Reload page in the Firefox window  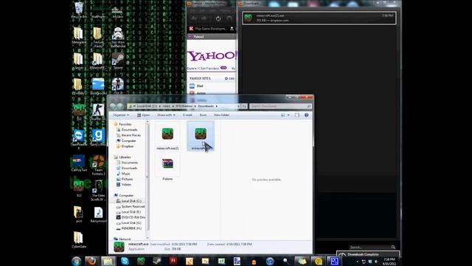pyautogui.click(x=218, y=18)
